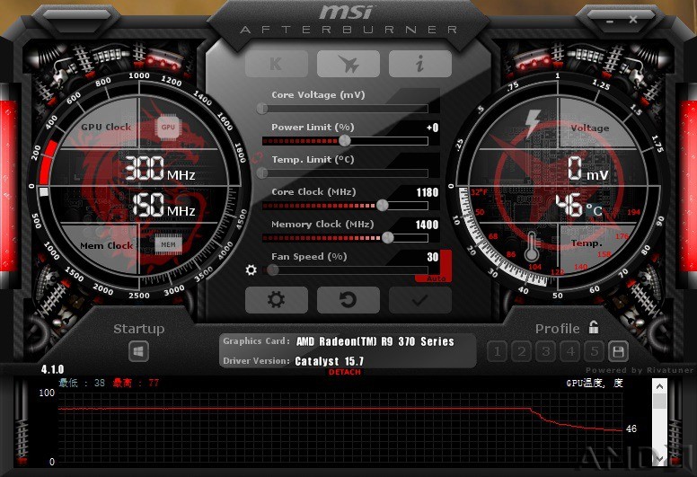Open the information i button

(420, 64)
